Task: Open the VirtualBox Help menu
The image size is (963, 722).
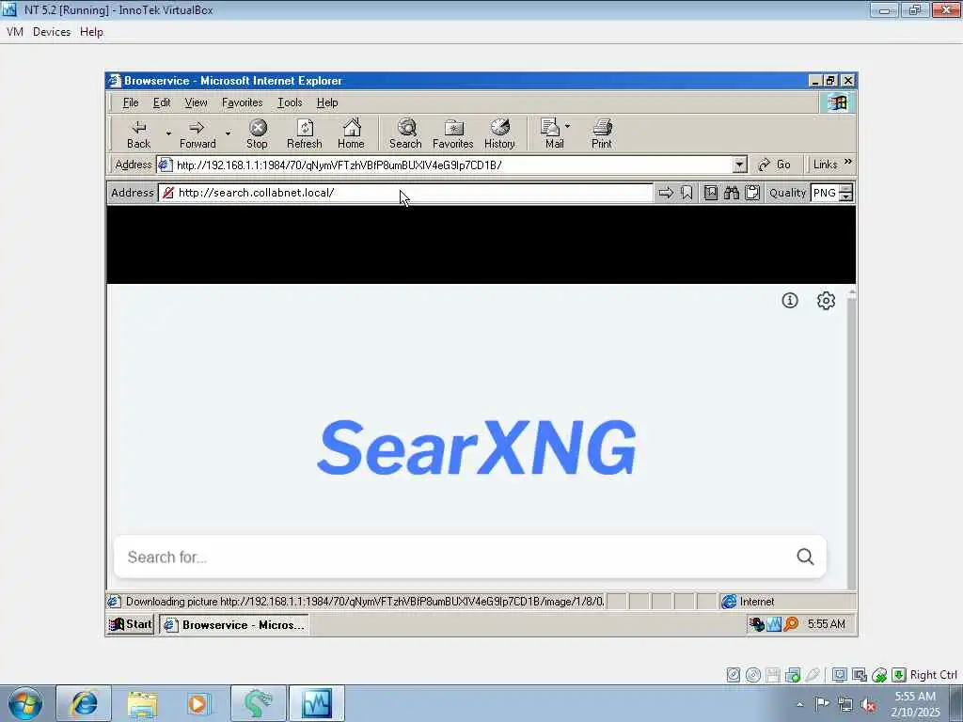Action: click(91, 32)
